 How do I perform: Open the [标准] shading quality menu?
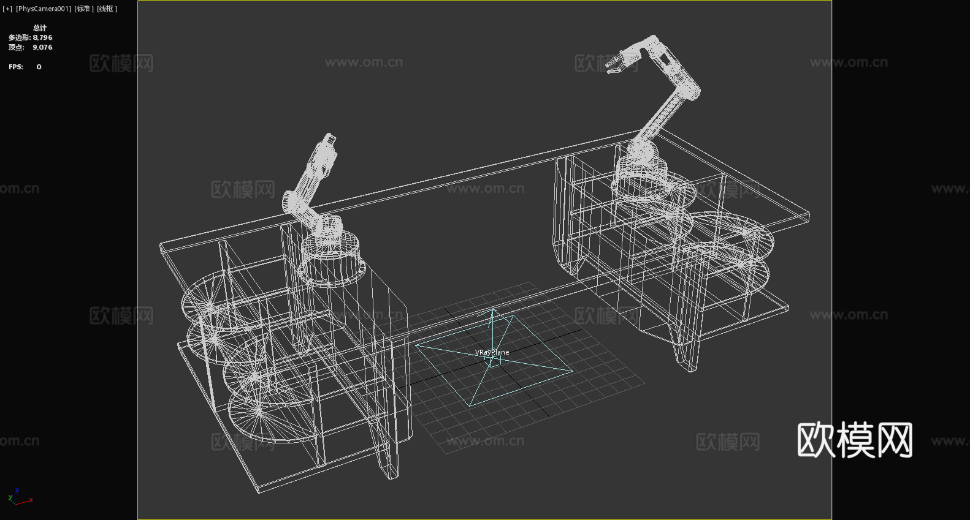click(84, 9)
